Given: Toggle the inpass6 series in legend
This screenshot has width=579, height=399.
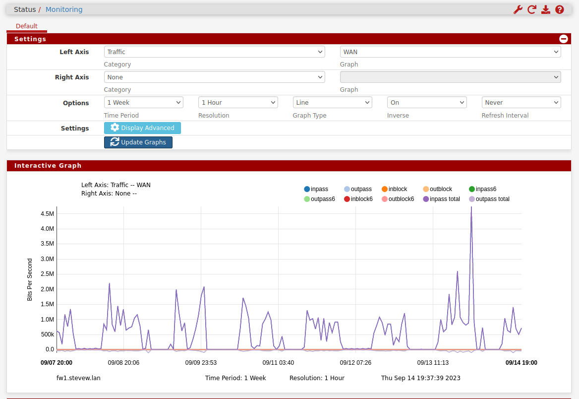Looking at the screenshot, I should [x=483, y=189].
